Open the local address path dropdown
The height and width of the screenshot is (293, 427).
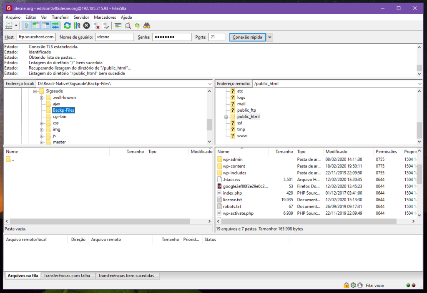pos(210,84)
